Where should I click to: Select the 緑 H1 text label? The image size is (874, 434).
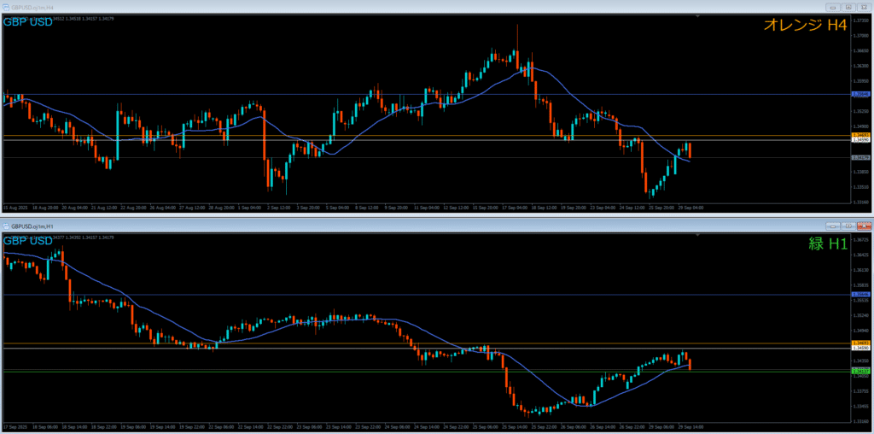point(827,243)
